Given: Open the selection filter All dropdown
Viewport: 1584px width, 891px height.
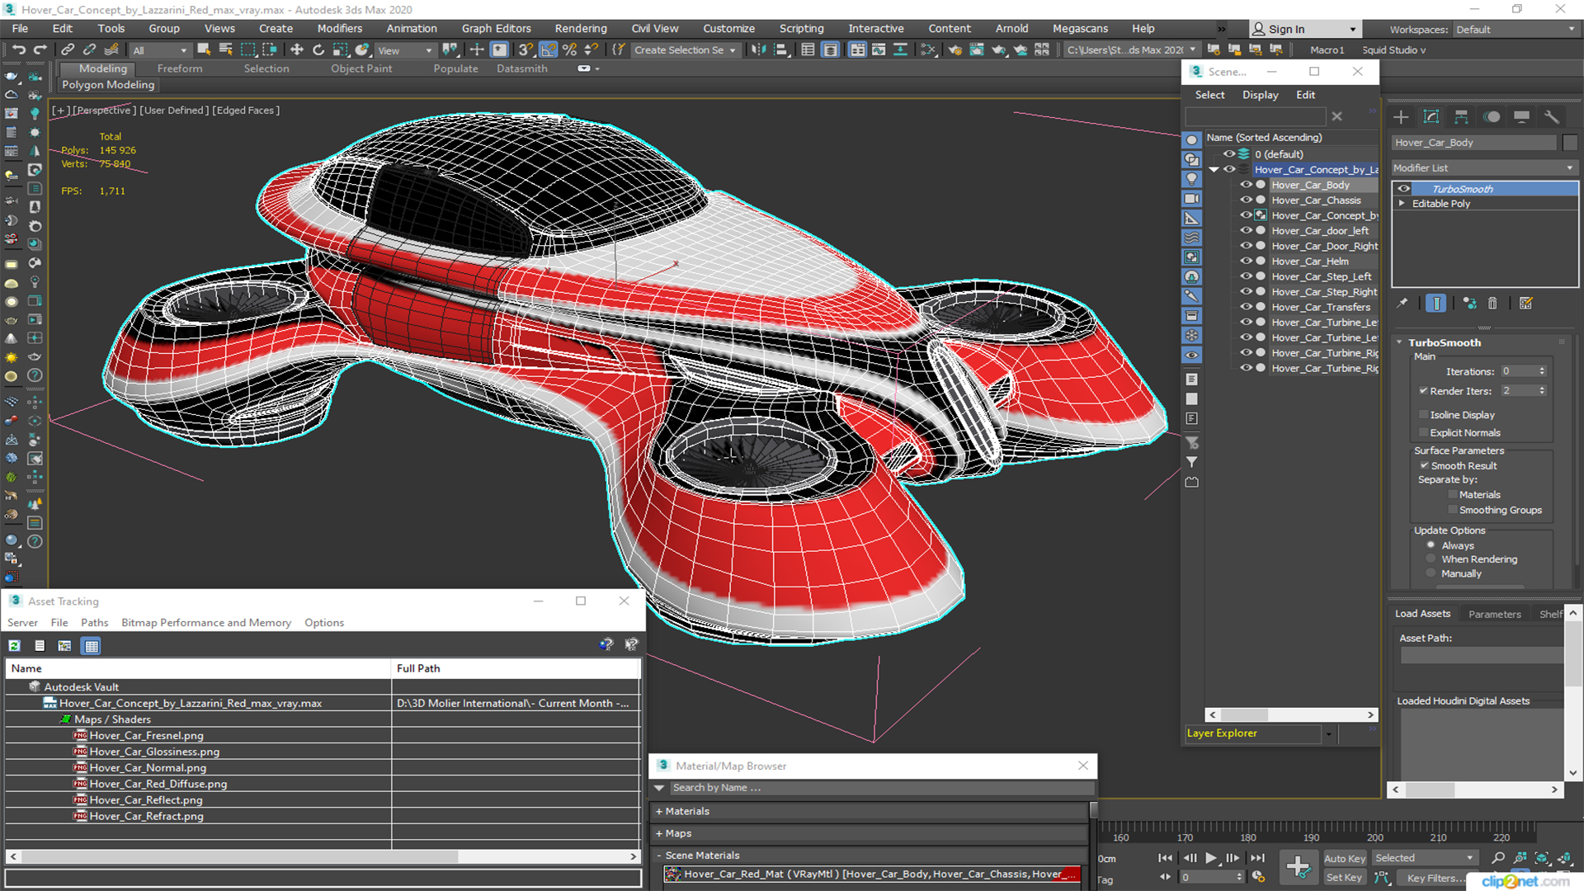Looking at the screenshot, I should tap(160, 50).
